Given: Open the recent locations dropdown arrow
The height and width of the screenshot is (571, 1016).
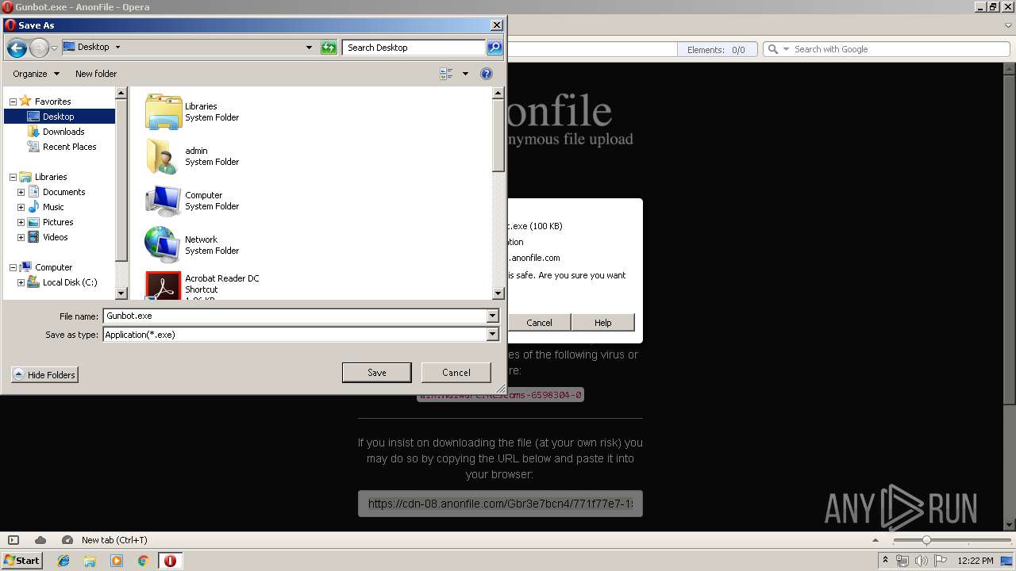Looking at the screenshot, I should click(x=54, y=48).
